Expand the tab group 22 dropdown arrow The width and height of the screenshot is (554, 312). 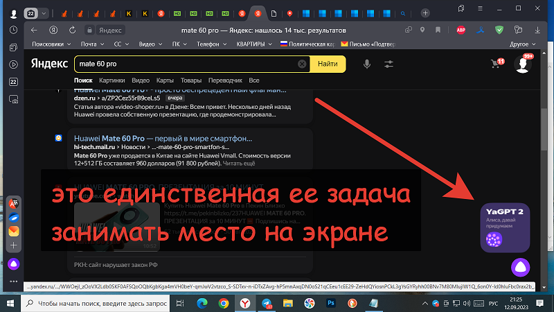pos(44,13)
